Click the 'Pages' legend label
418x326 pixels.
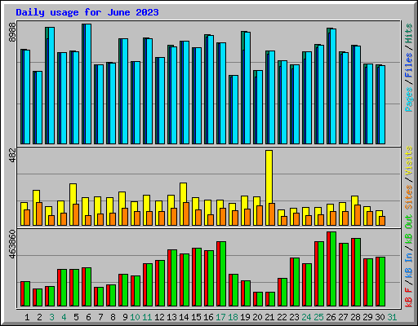[409, 99]
